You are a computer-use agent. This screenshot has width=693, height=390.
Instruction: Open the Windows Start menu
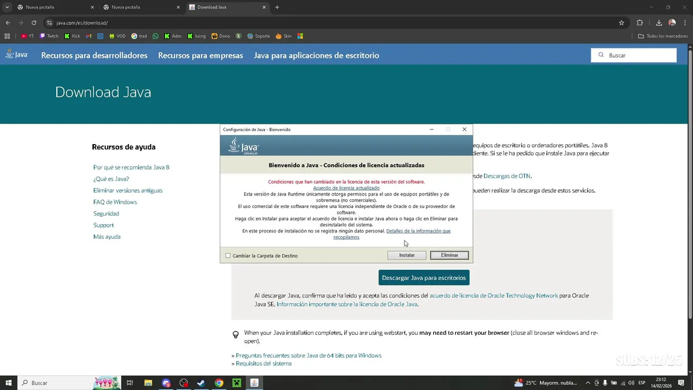tap(9, 383)
